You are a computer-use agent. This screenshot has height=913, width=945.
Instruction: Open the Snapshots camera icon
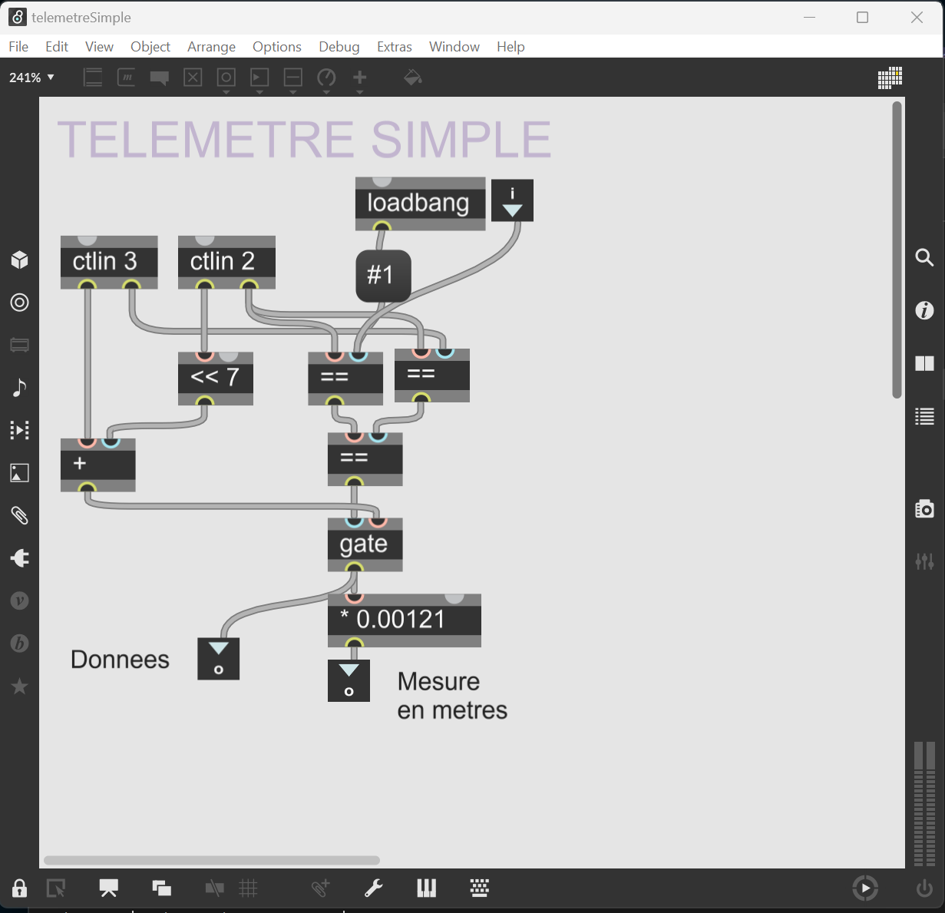(x=925, y=508)
